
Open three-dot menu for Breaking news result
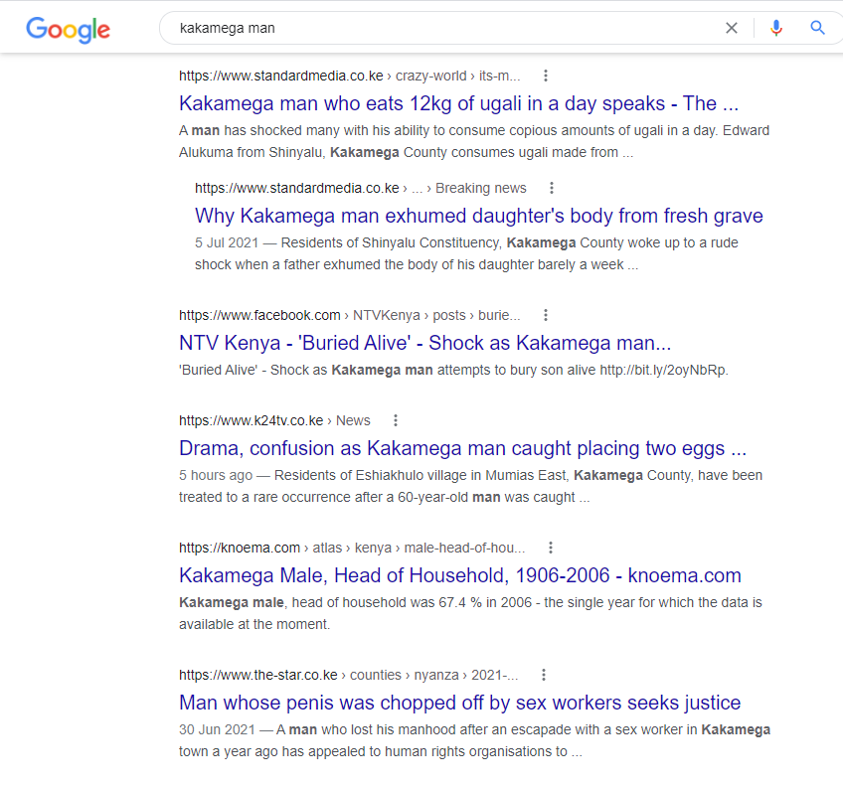point(552,188)
